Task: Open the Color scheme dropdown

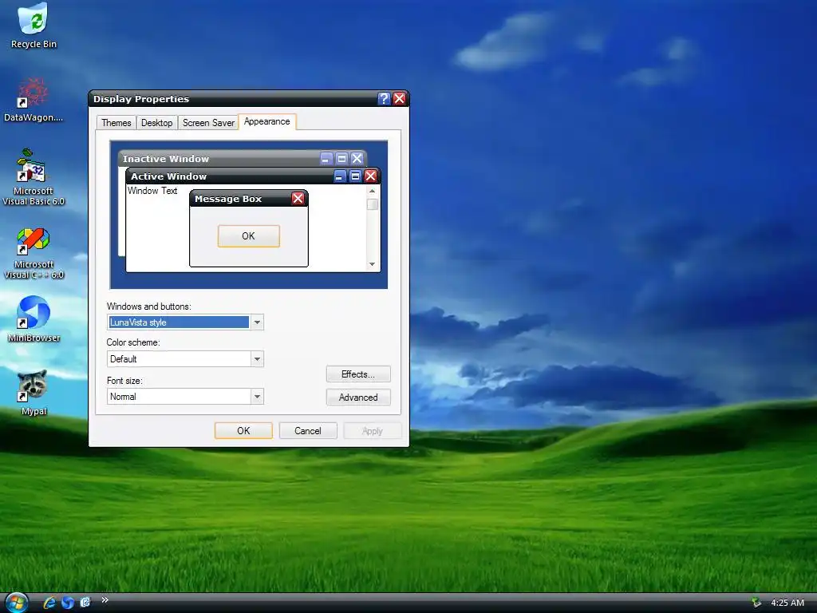Action: (257, 358)
